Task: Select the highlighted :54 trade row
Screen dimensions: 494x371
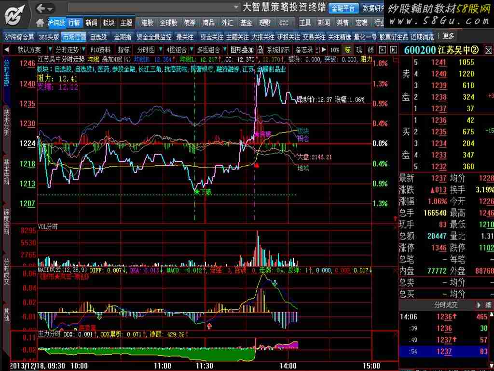Action: pyautogui.click(x=445, y=352)
